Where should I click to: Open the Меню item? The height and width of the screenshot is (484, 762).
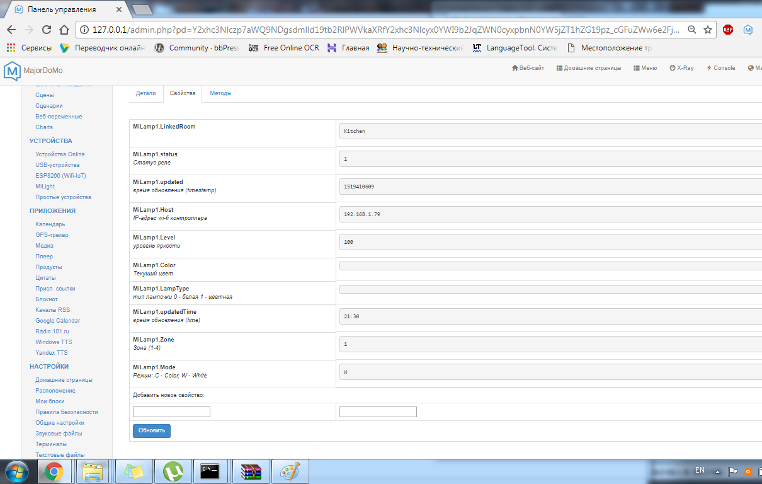coord(645,68)
